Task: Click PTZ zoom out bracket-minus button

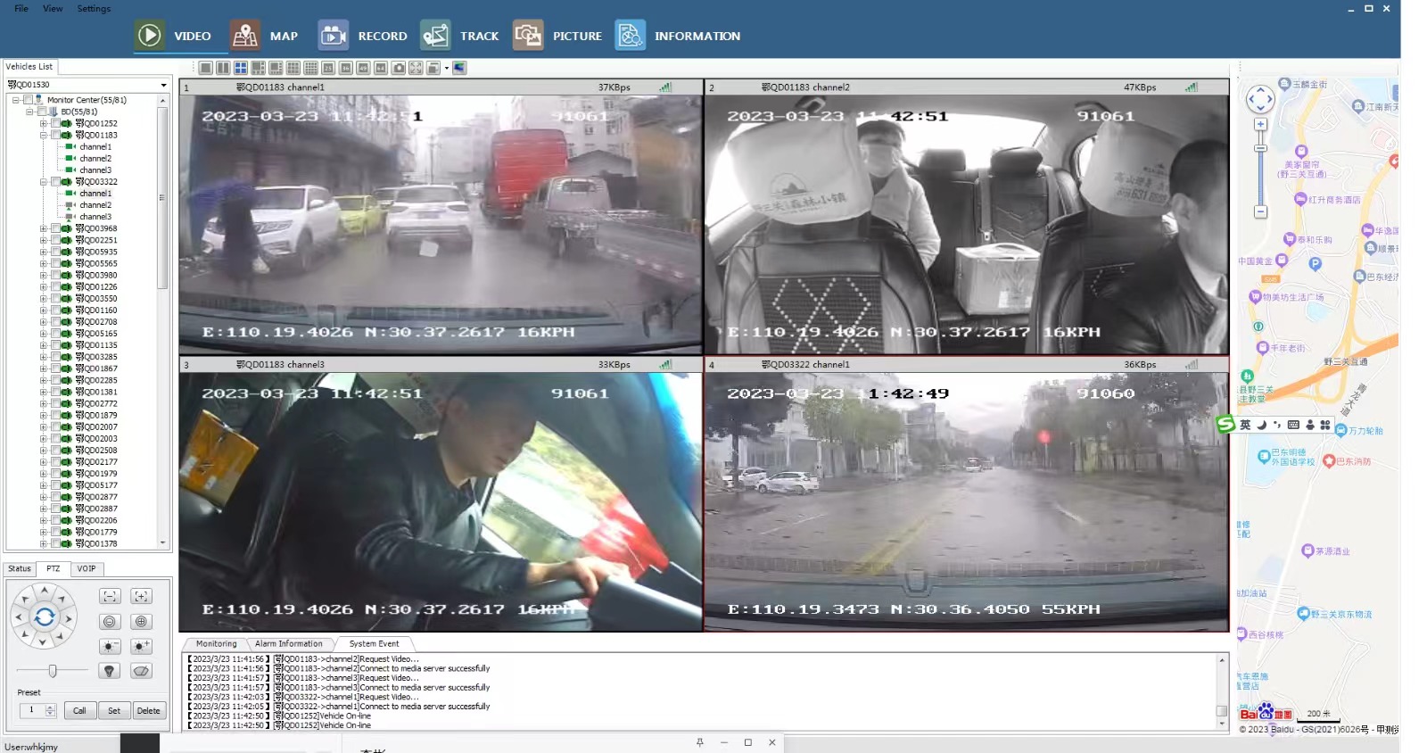Action: [110, 596]
